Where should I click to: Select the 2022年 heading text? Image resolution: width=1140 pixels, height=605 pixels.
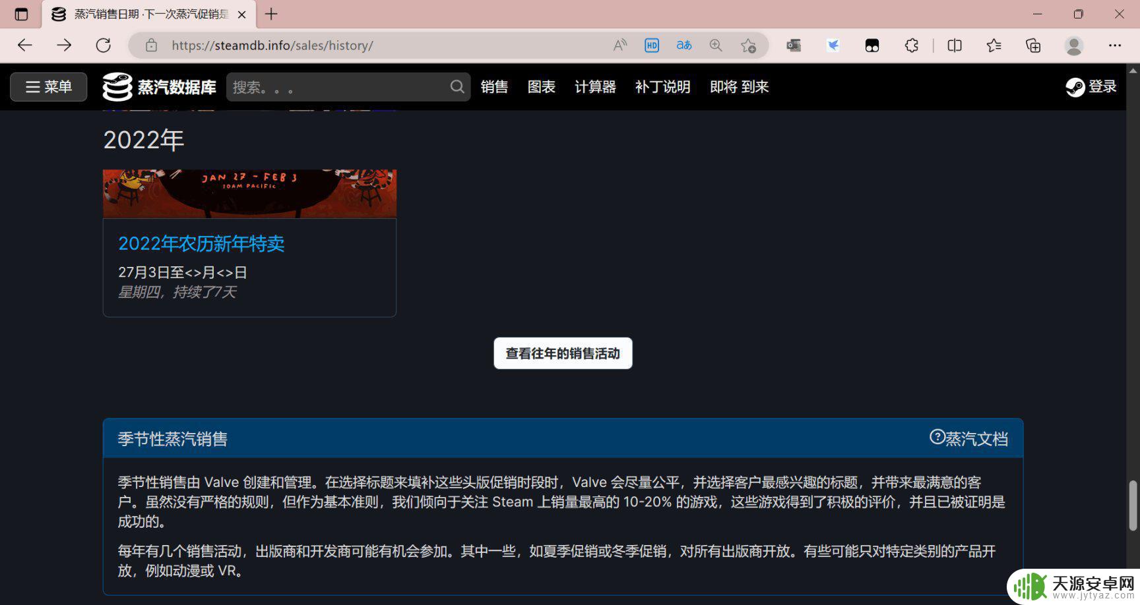tap(144, 140)
